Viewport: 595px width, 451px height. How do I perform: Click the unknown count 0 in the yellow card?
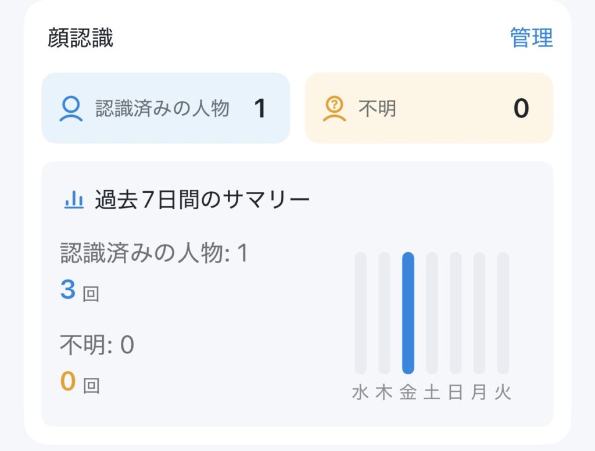point(521,109)
